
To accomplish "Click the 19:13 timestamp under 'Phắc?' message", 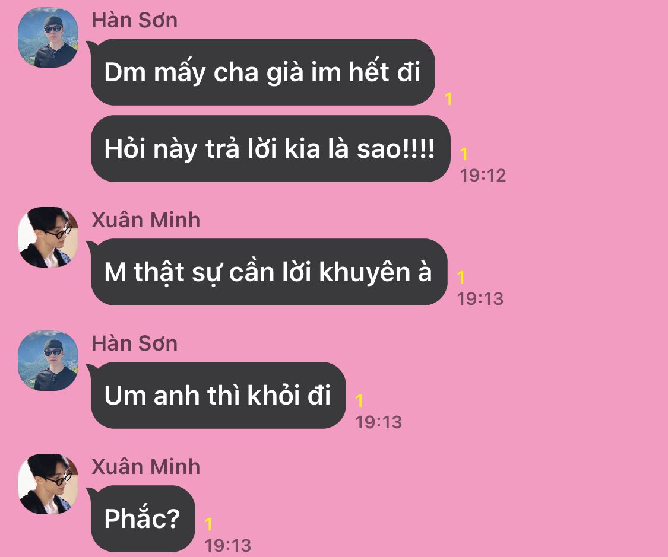I will pyautogui.click(x=228, y=546).
